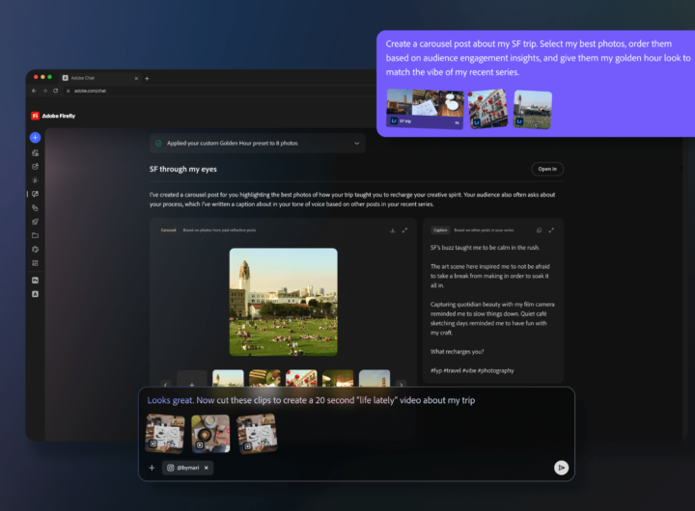695x511 pixels.
Task: Expand the Carousel panel to fullscreen
Action: tap(404, 230)
